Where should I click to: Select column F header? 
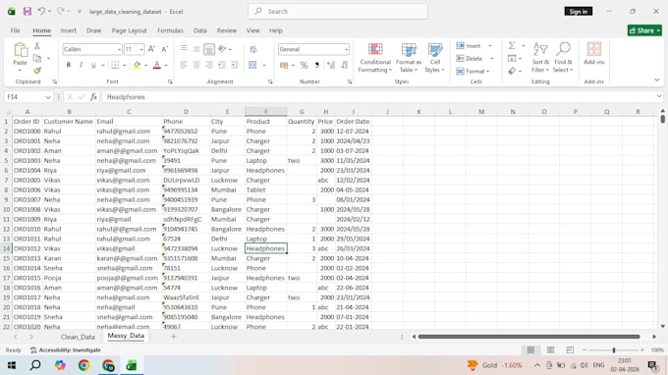click(266, 112)
